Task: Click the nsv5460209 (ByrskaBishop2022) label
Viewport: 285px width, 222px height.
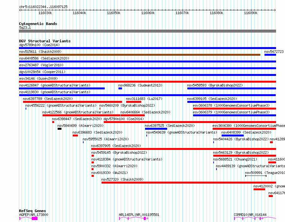Action: point(127,105)
